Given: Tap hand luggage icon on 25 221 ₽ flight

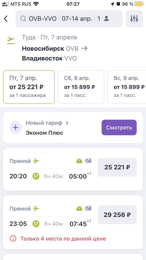Looking at the screenshot, I should [79, 161].
